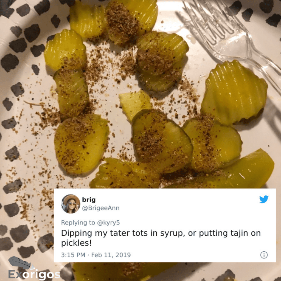The height and width of the screenshot is (281, 281).
Task: Open the @BrigeeAnn handle link
Action: point(101,208)
